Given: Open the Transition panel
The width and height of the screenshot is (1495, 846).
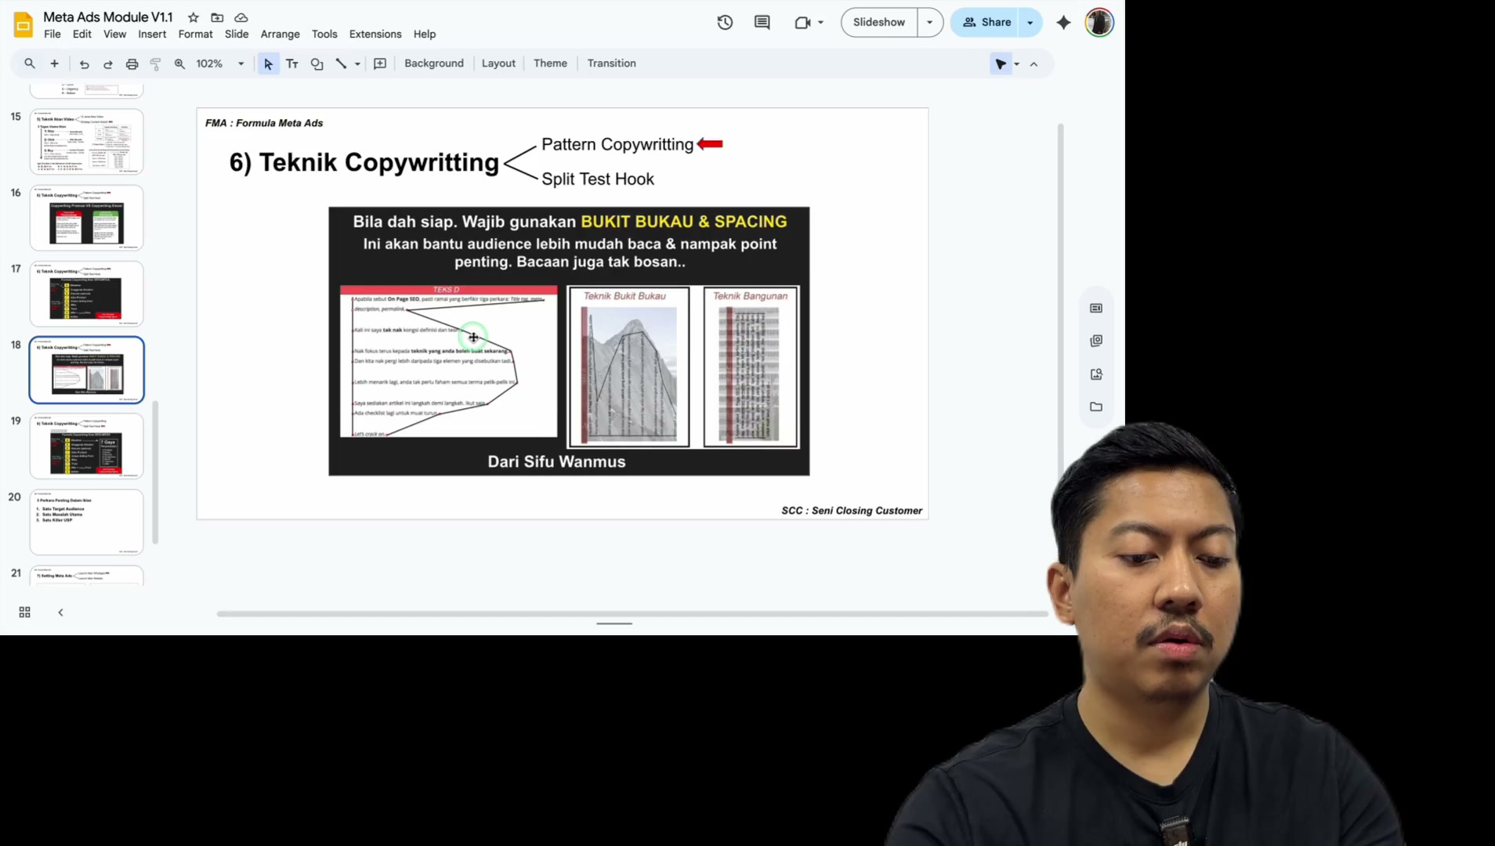Looking at the screenshot, I should (611, 63).
